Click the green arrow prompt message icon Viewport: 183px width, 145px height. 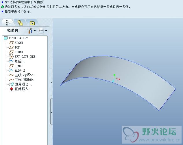(x=2, y=7)
